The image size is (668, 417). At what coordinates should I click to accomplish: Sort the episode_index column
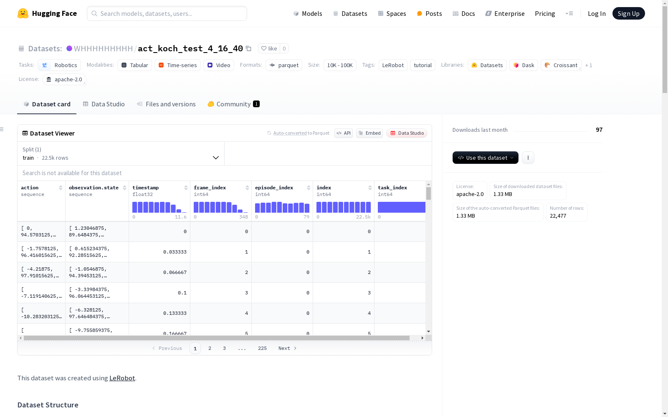coord(309,188)
